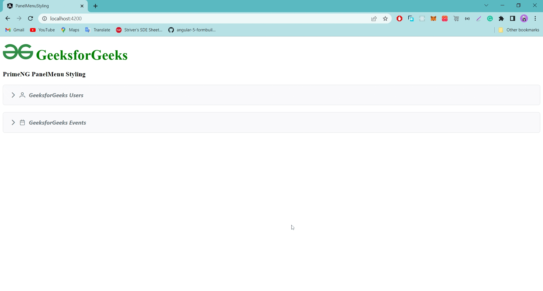Open the red adblocker extension icon
Viewport: 543px width, 291px height.
[x=400, y=19]
